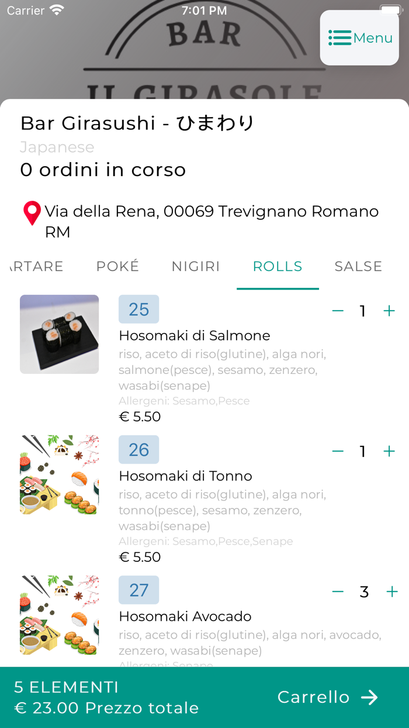Open the Carrello checkout
The height and width of the screenshot is (728, 409).
[x=314, y=697]
